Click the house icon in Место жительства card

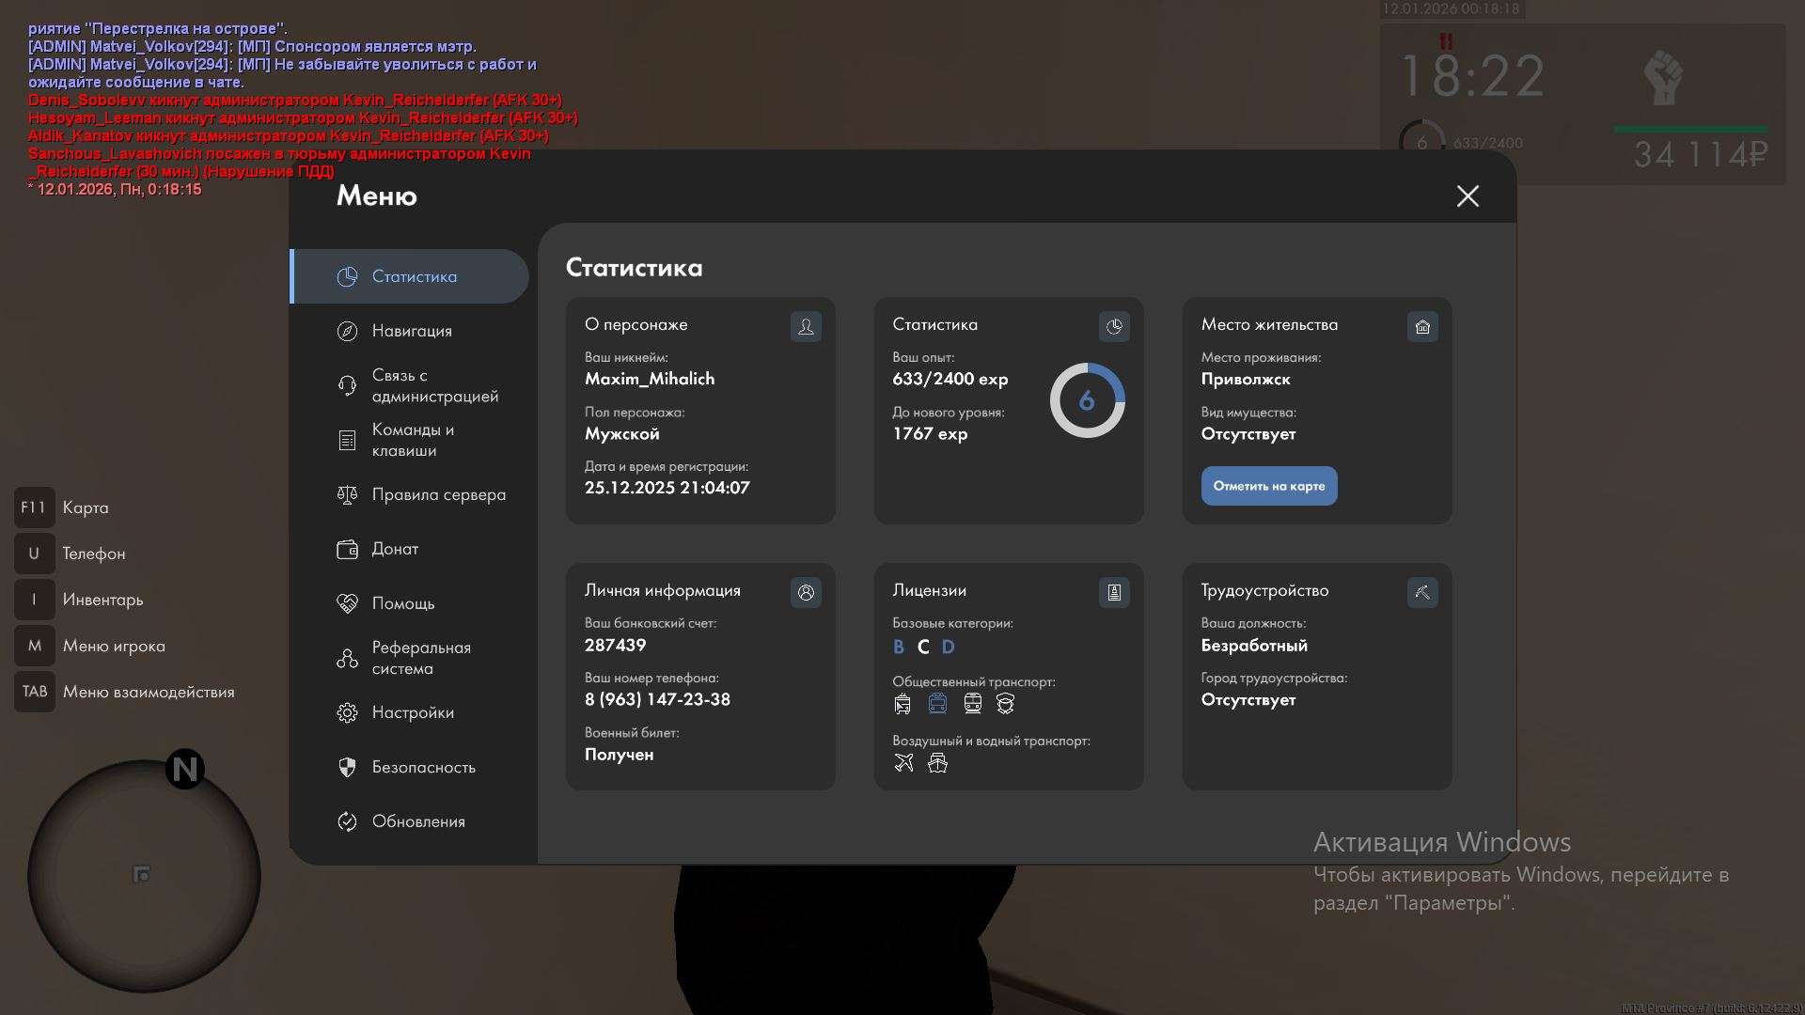pyautogui.click(x=1422, y=326)
